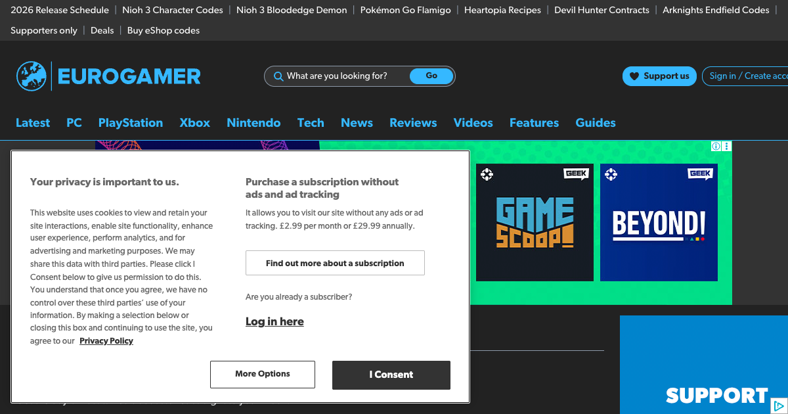788x414 pixels.
Task: Open the Nintendo section
Action: click(x=253, y=123)
